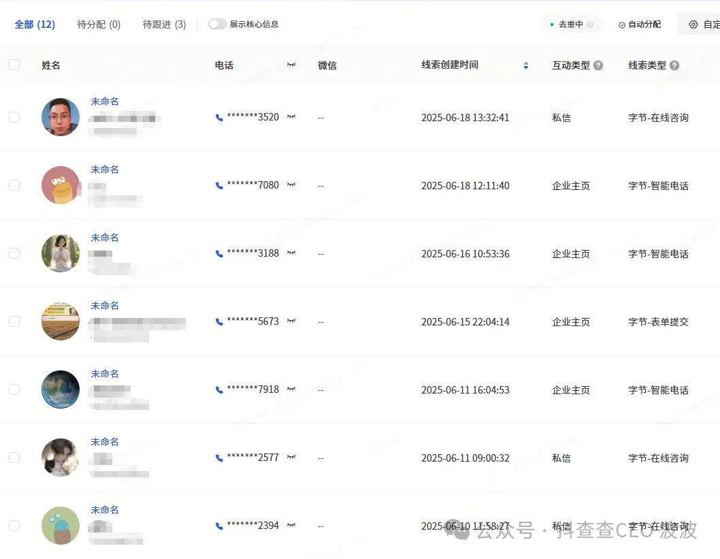
Task: Switch to the 待分配 (0) tab
Action: 99,25
